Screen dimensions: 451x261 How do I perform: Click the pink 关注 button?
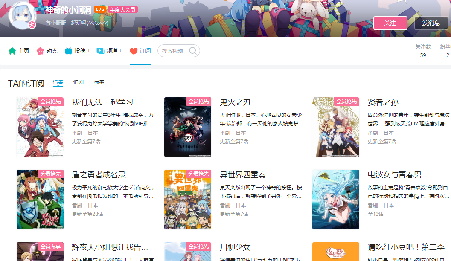point(390,23)
